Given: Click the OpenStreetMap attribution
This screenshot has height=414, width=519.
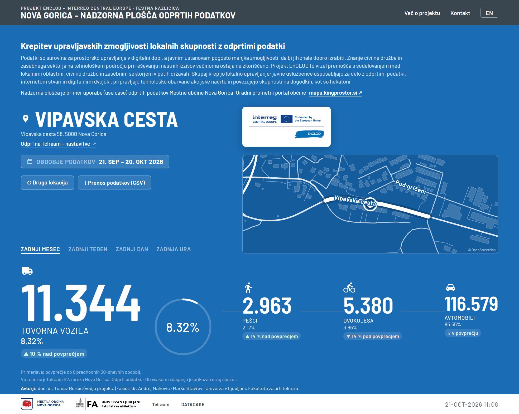Looking at the screenshot, I should coord(482,250).
